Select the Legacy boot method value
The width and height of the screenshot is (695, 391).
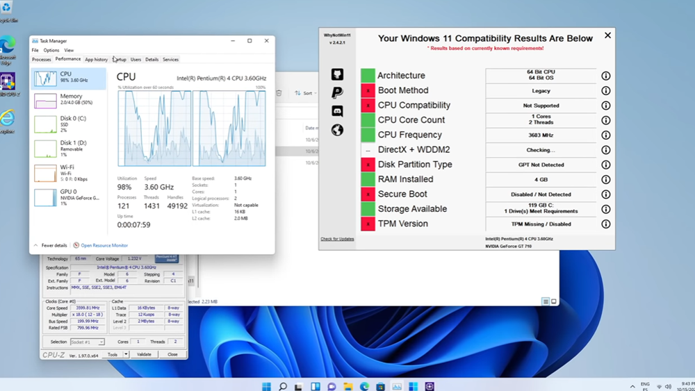click(541, 91)
